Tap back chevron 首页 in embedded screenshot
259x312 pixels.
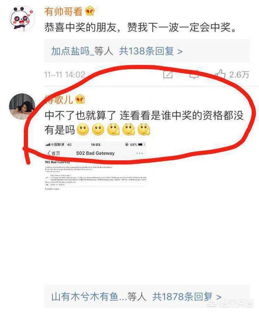53,153
